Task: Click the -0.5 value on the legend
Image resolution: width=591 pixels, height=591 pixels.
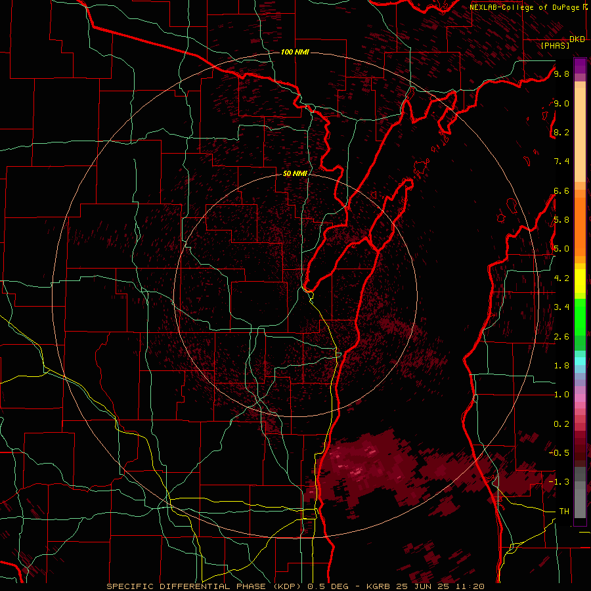Action: click(559, 452)
